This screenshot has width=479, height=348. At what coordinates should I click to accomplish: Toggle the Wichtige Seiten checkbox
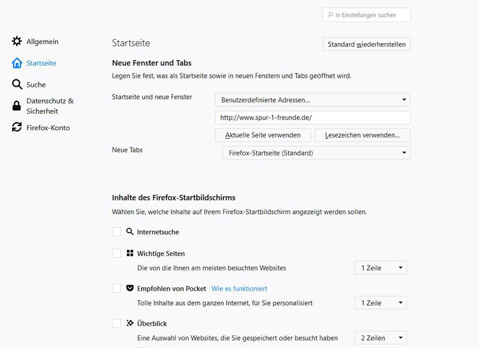coord(117,254)
